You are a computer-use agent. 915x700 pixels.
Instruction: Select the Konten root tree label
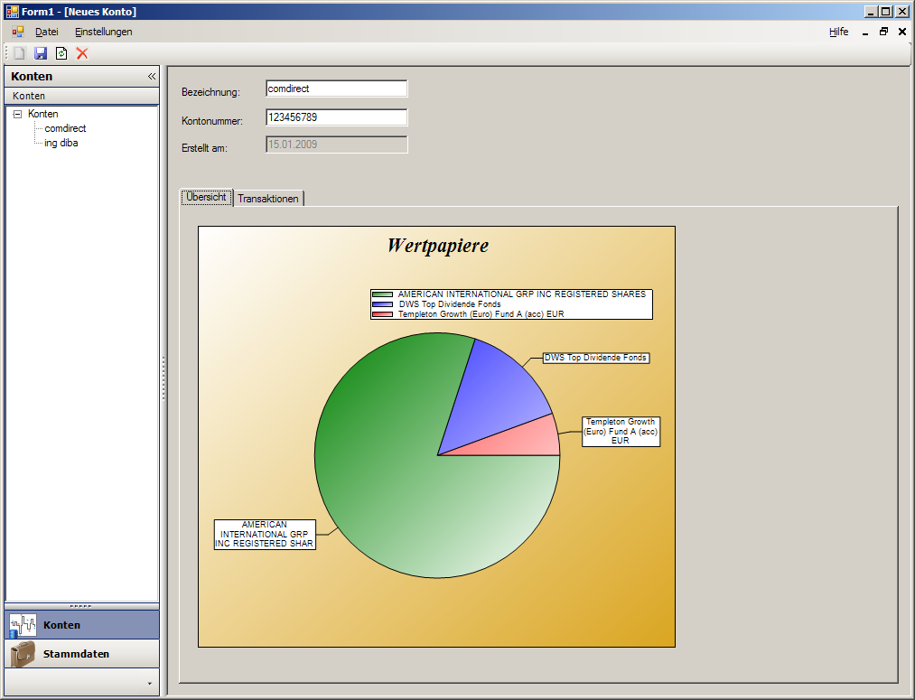click(x=43, y=114)
